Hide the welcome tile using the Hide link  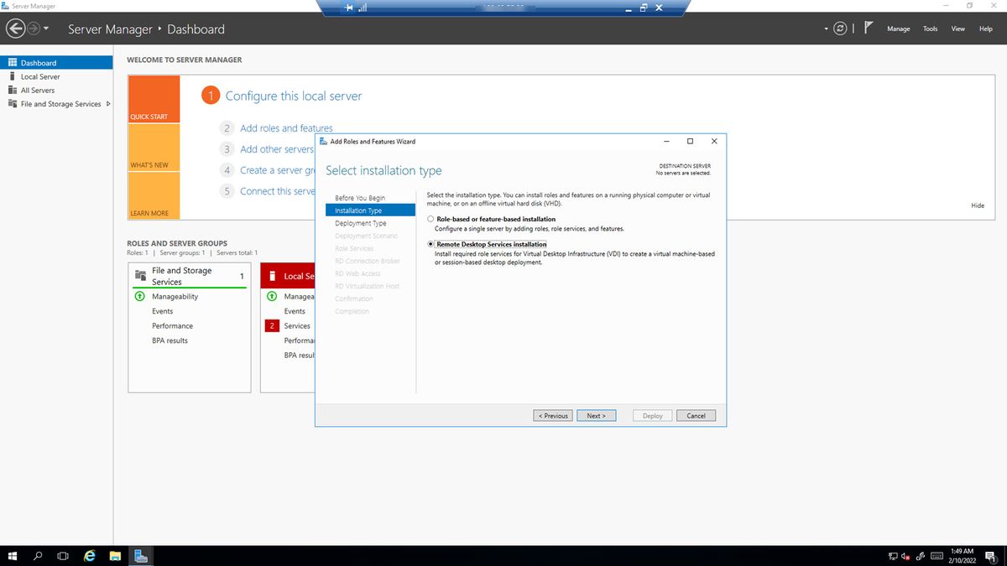click(x=978, y=205)
